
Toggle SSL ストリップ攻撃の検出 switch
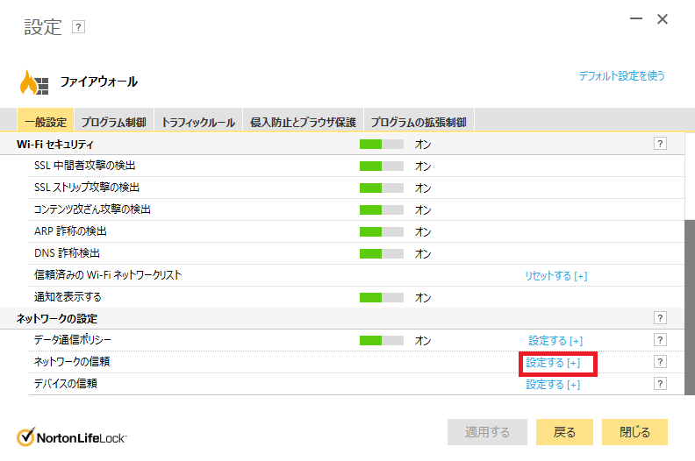(382, 188)
